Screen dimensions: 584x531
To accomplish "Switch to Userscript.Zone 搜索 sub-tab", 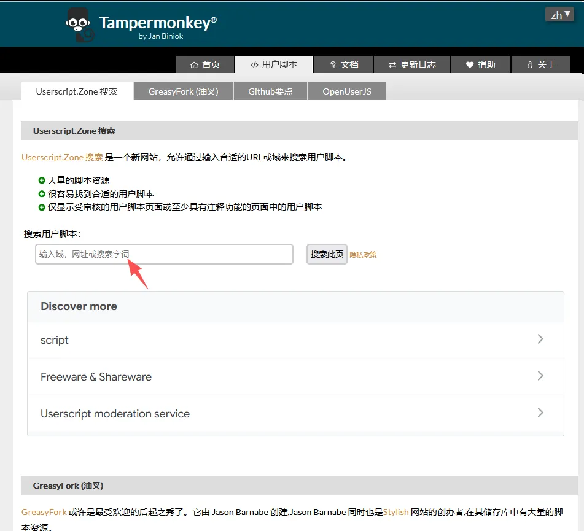I will (x=77, y=91).
